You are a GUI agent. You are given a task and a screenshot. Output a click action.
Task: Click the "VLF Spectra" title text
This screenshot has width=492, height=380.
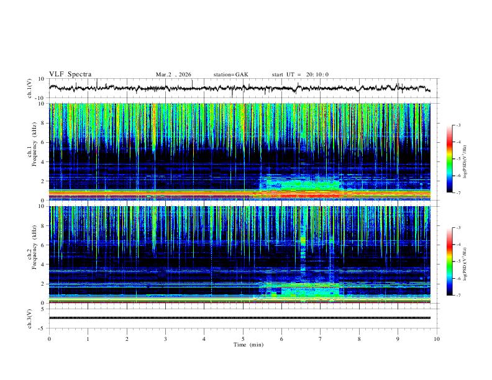[x=70, y=74]
